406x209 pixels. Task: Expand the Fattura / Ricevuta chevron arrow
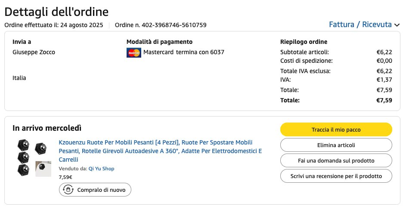pyautogui.click(x=397, y=25)
